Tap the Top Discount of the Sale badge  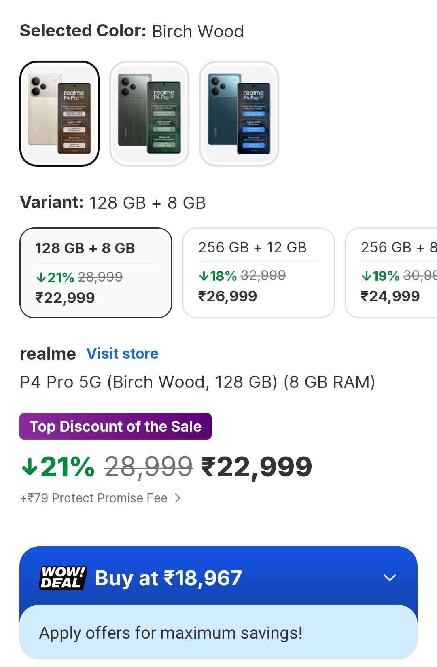115,426
